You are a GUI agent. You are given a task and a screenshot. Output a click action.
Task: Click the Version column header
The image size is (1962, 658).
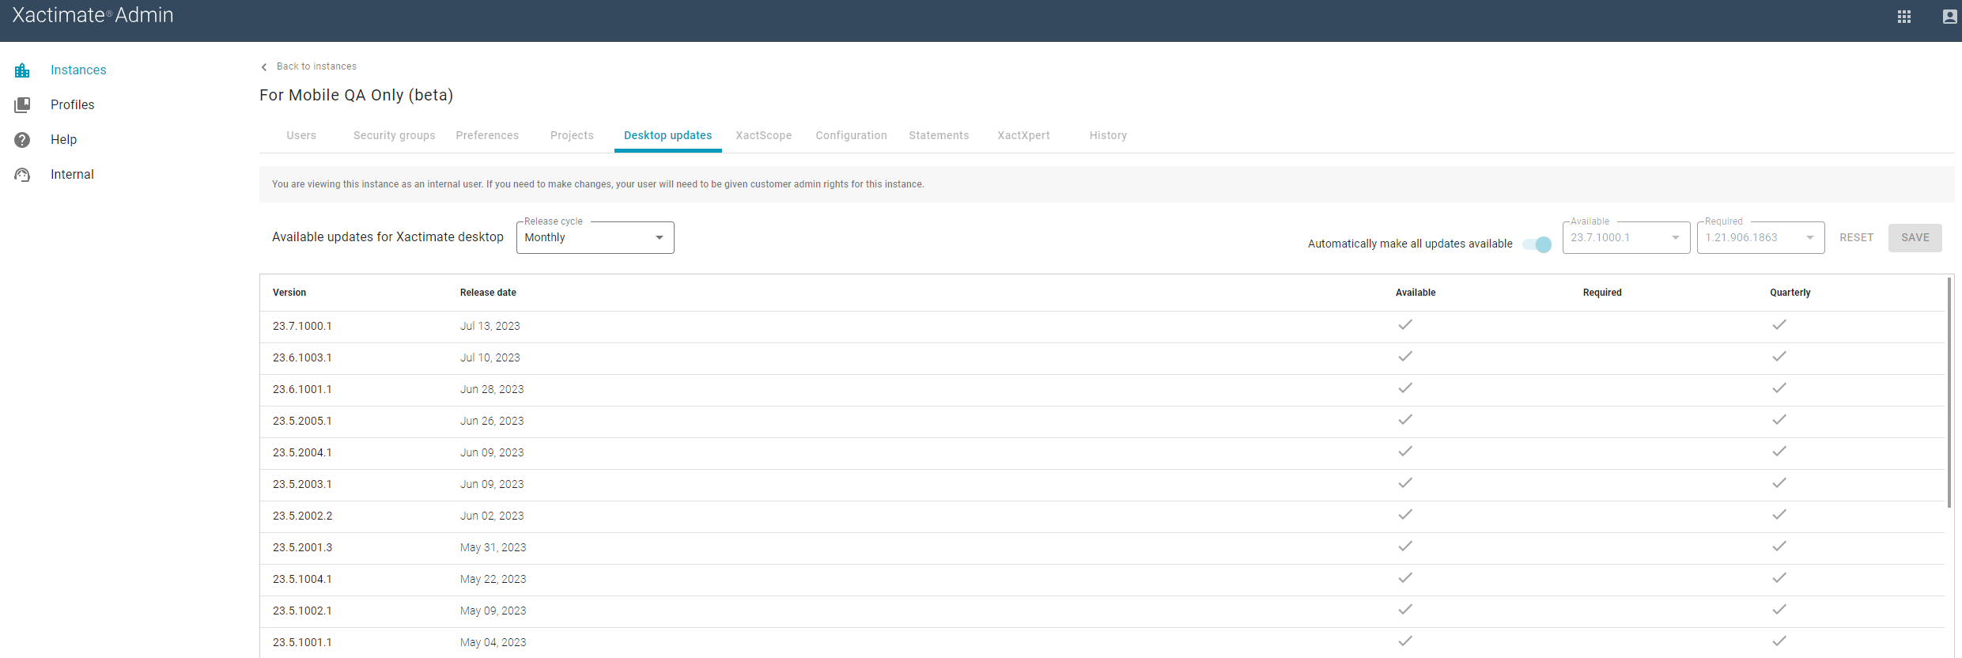click(x=289, y=293)
